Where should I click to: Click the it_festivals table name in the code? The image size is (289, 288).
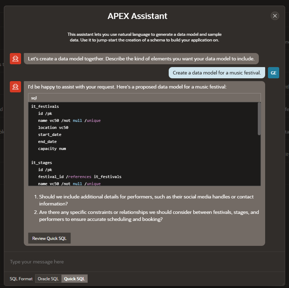click(x=45, y=106)
